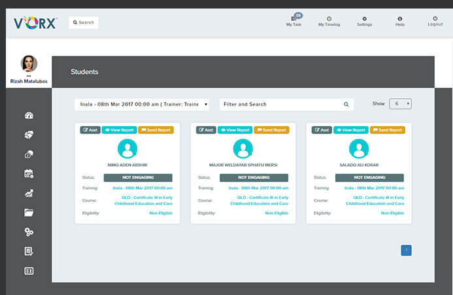Image resolution: width=453 pixels, height=295 pixels.
Task: Open Salado Ali Korar course link
Action: (375, 200)
